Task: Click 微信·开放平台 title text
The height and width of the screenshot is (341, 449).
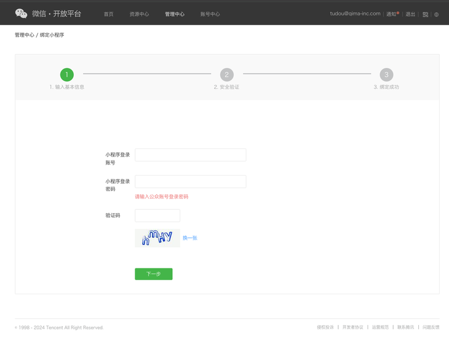Action: 57,14
